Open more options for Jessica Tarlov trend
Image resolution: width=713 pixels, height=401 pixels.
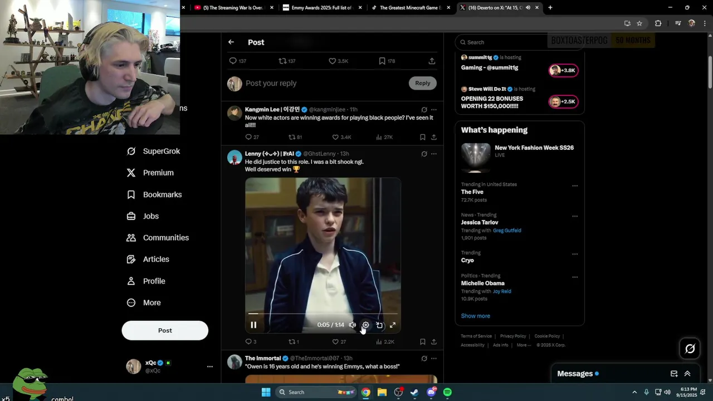pos(575,216)
